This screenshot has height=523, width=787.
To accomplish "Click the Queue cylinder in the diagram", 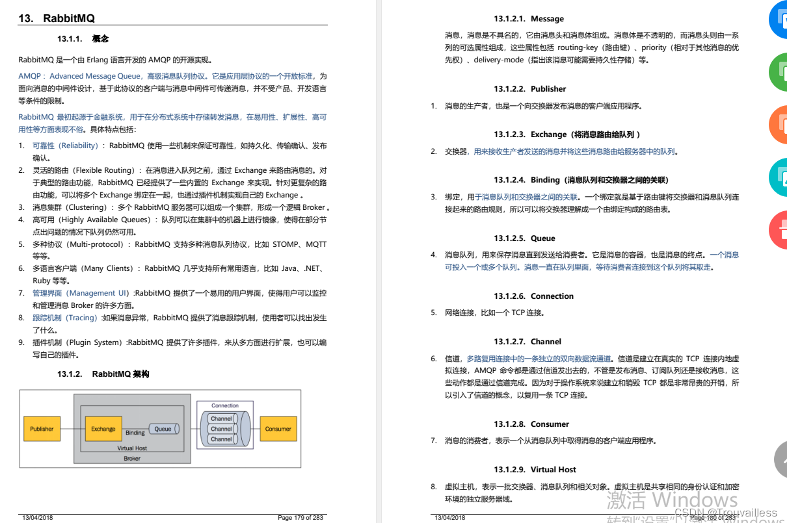I will [163, 429].
